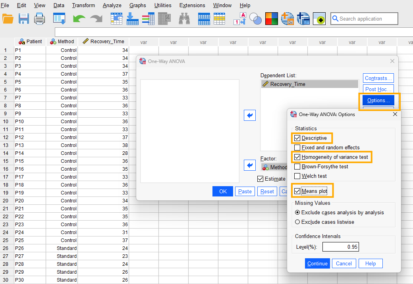Enable the Welch test checkbox
This screenshot has height=284, width=413.
click(297, 176)
